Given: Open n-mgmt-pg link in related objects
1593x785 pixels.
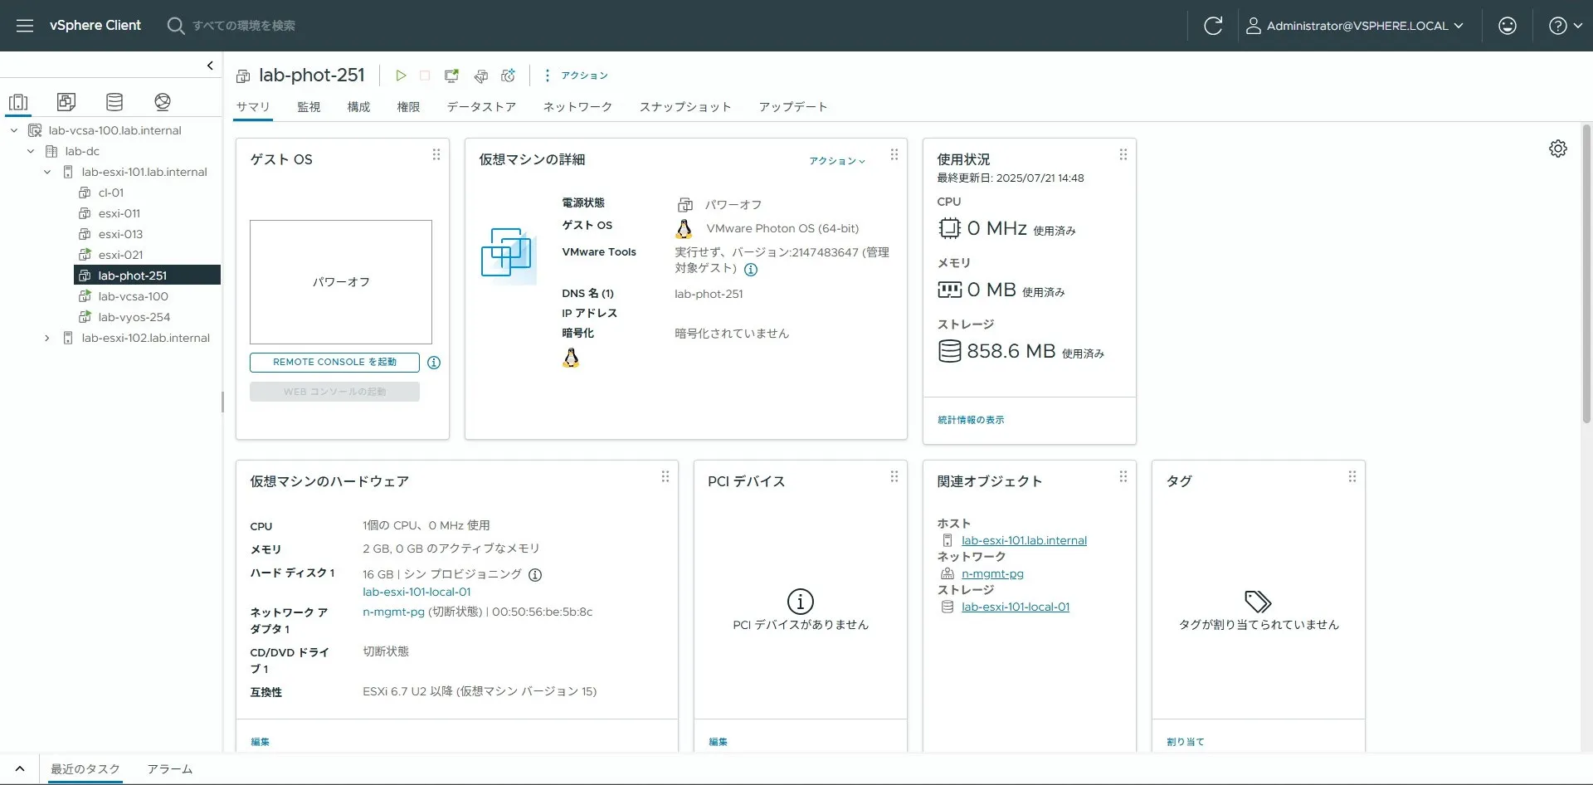Looking at the screenshot, I should click(x=992, y=574).
